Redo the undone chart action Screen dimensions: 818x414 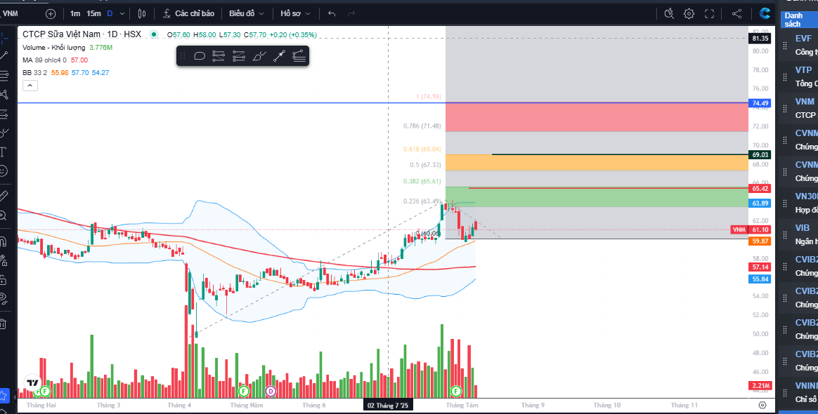point(351,13)
